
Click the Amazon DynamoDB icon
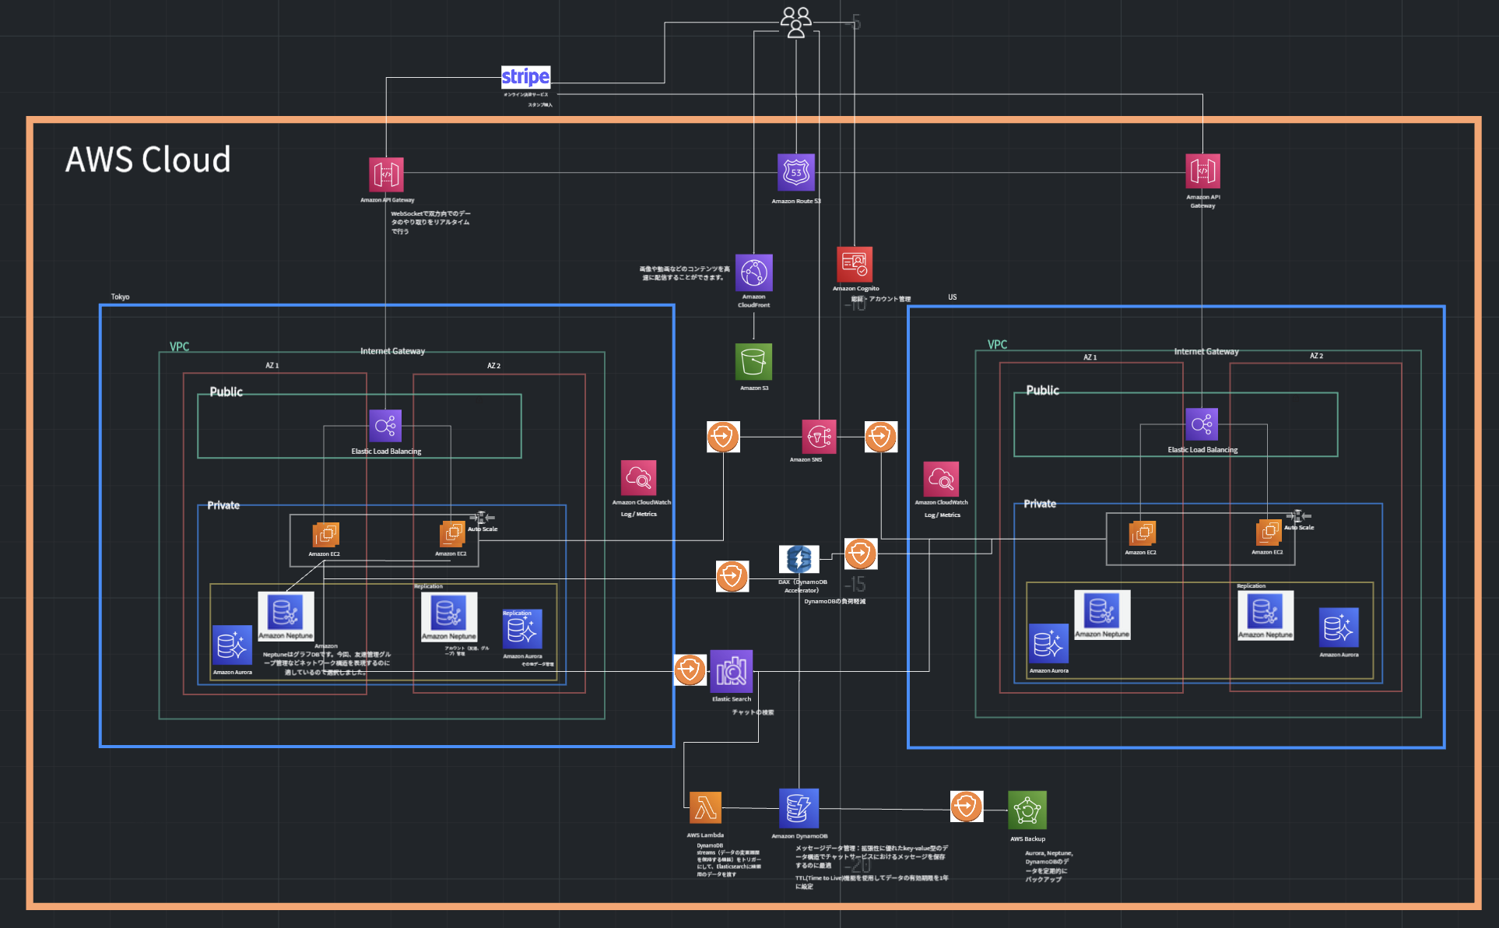(799, 808)
